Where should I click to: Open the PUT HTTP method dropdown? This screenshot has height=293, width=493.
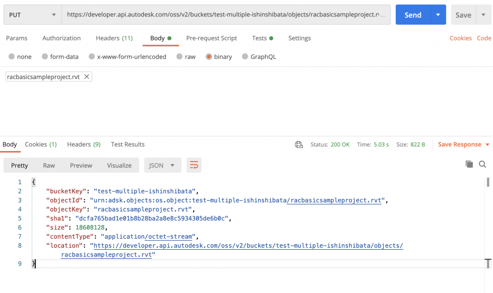(33, 15)
